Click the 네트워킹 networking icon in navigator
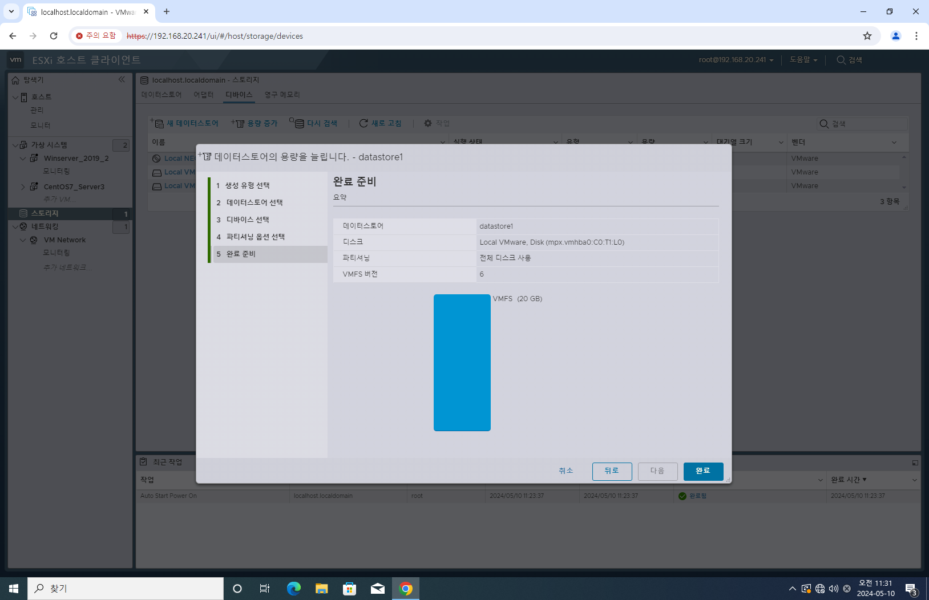This screenshot has width=929, height=600. [23, 226]
